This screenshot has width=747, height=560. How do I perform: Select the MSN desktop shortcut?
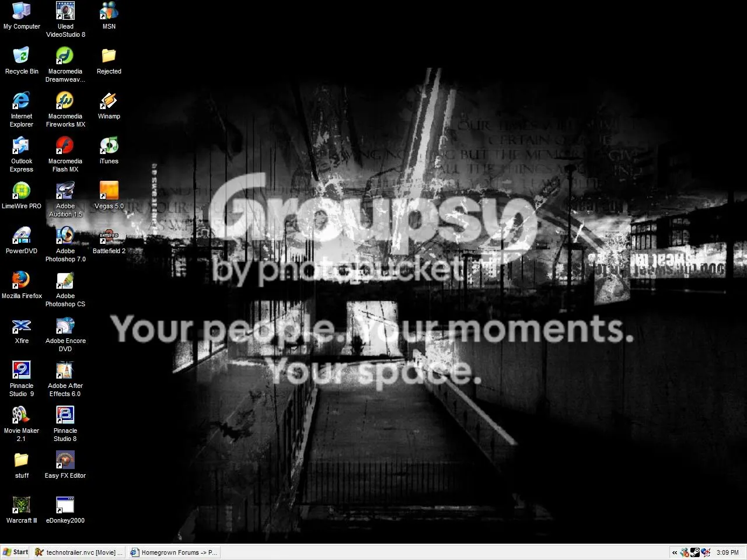click(x=109, y=16)
